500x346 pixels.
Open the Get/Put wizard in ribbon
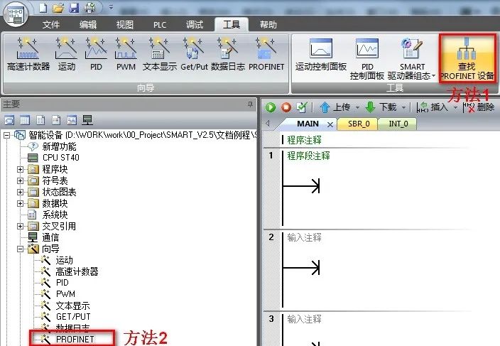point(194,54)
